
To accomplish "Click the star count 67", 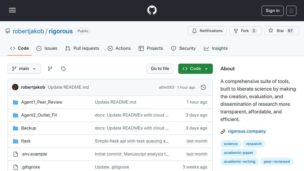I will [290, 31].
